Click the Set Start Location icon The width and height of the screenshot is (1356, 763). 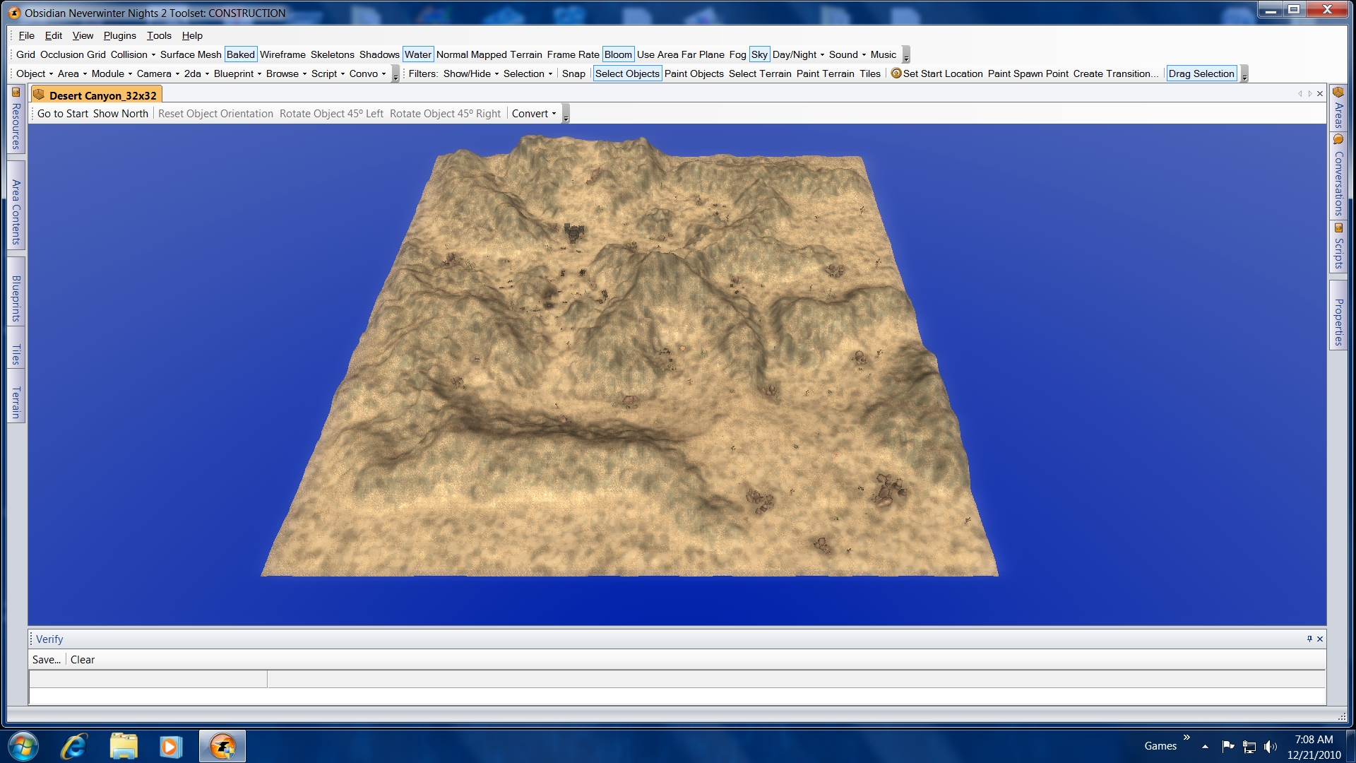coord(896,73)
